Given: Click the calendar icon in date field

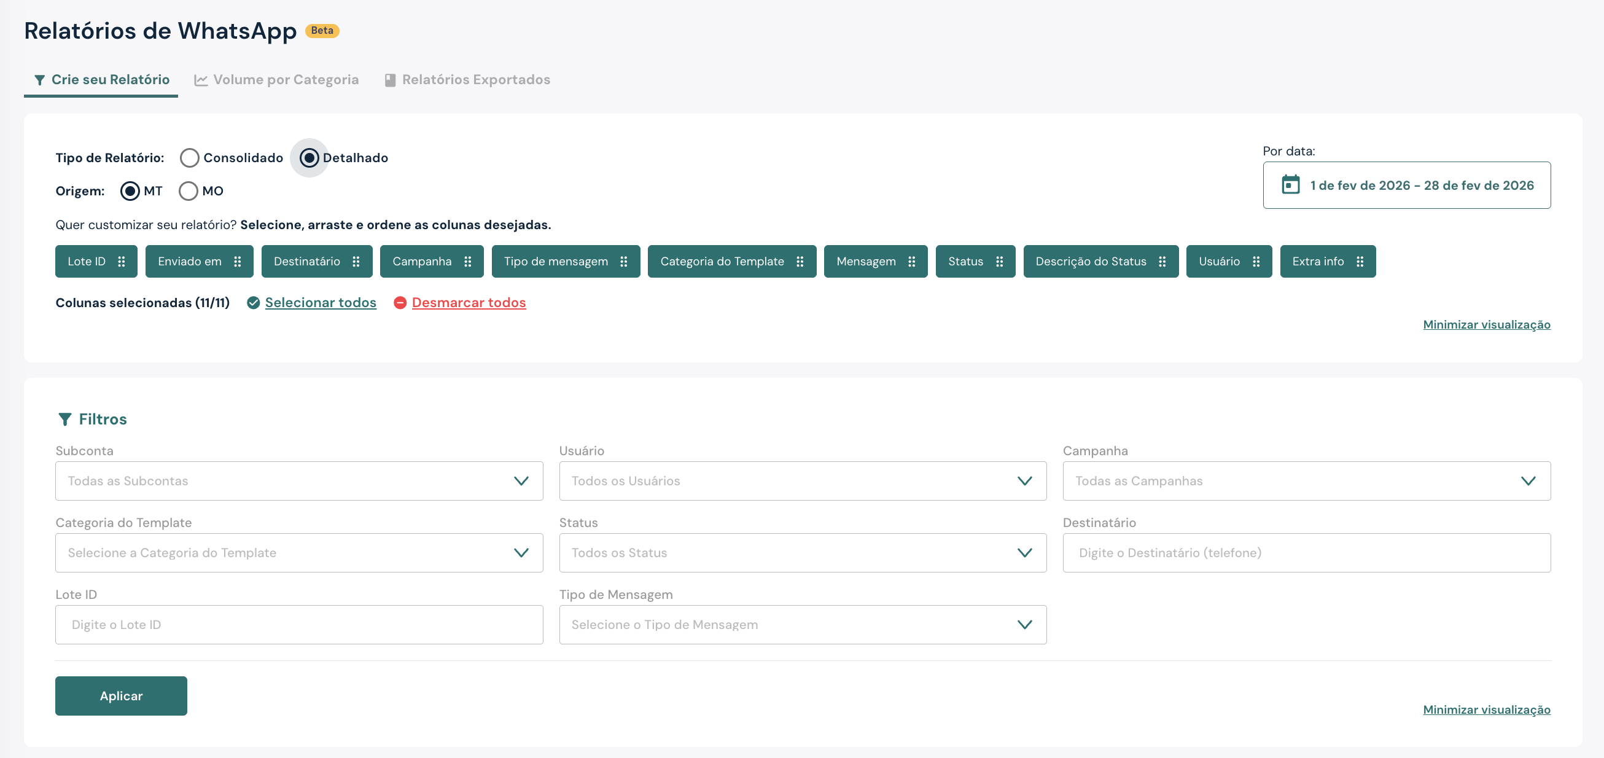Looking at the screenshot, I should (1290, 185).
